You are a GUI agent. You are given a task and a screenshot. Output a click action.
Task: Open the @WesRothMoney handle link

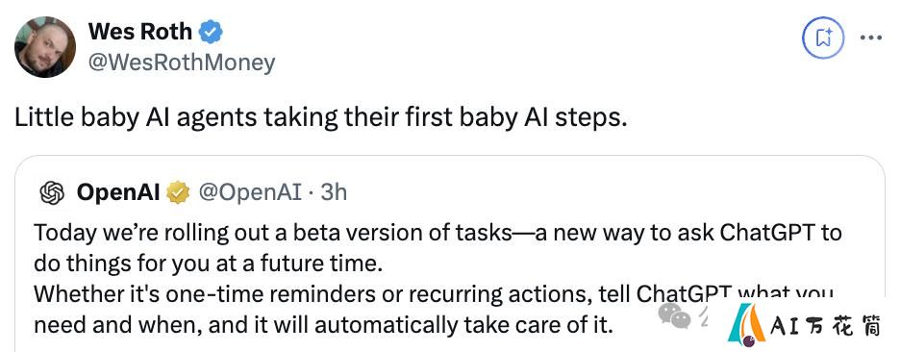[x=182, y=63]
